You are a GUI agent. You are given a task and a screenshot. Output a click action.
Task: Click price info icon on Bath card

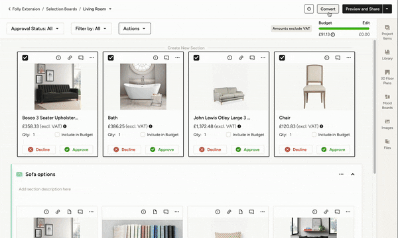[x=151, y=126]
